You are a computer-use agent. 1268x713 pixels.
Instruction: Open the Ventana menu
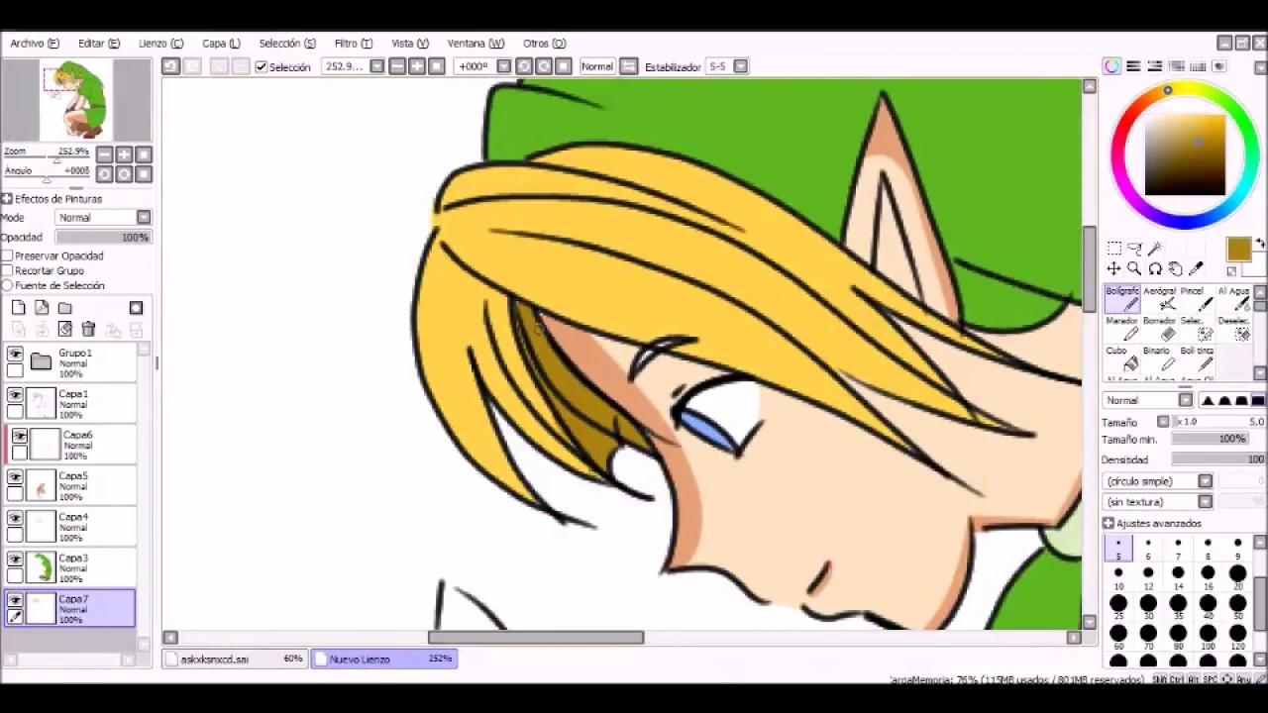coord(475,44)
